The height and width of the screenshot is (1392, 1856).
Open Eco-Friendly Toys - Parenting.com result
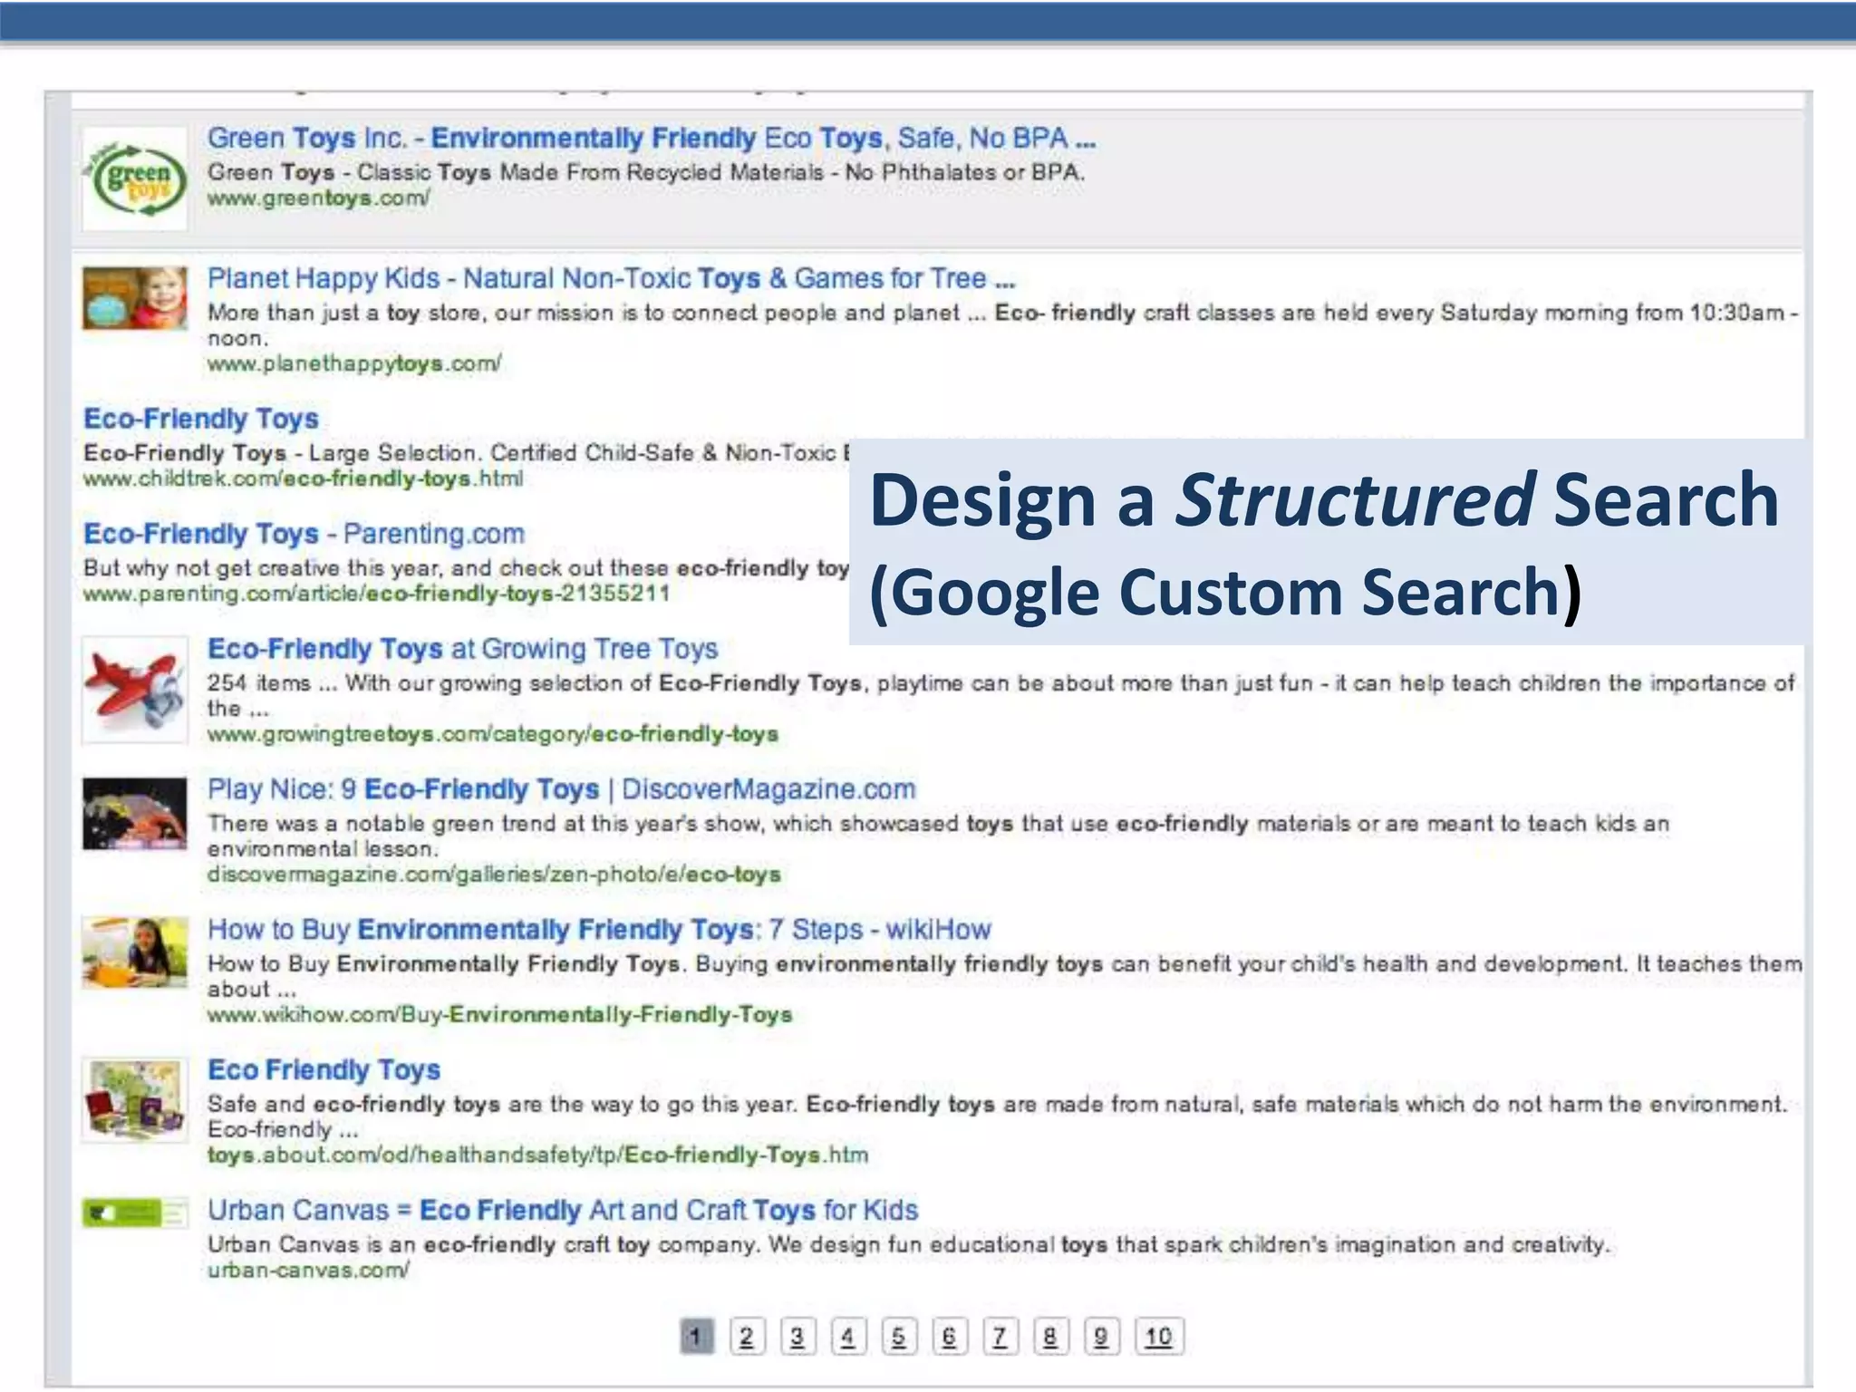point(304,534)
